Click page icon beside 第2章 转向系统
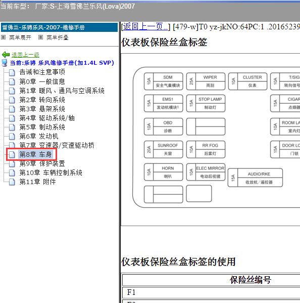The width and height of the screenshot is (300, 303). (12, 100)
